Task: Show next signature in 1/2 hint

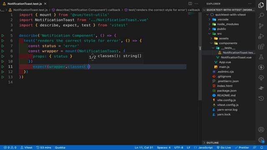Action: point(93,60)
